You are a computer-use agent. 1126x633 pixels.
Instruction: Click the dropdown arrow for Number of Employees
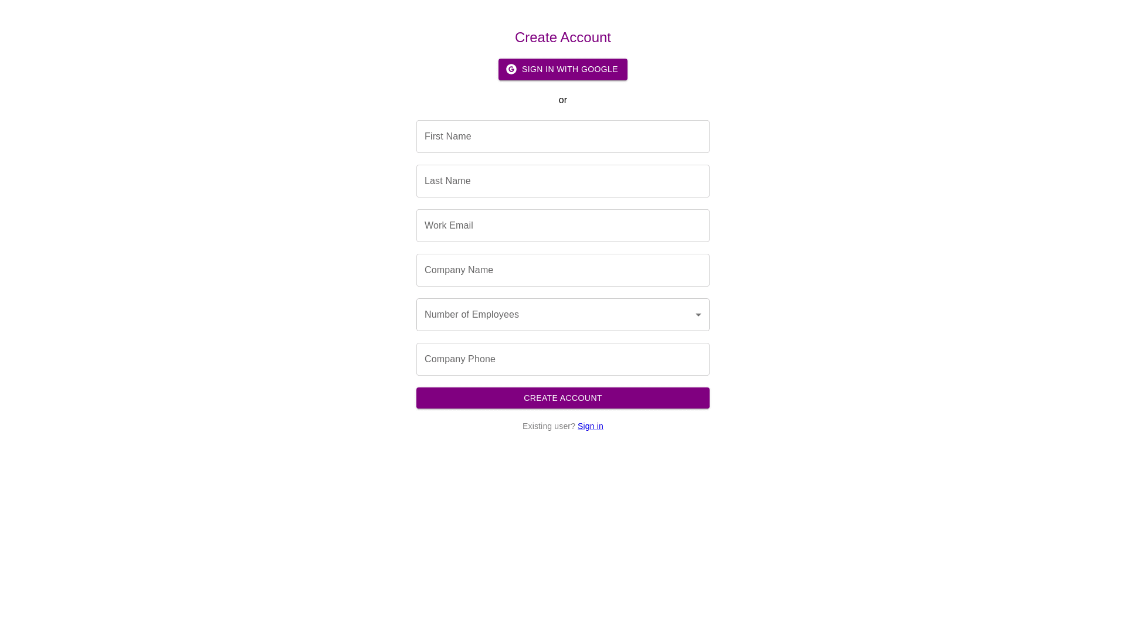698,315
